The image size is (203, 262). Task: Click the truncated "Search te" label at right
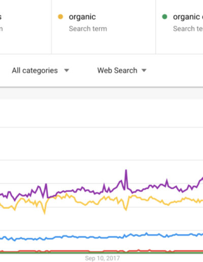[x=188, y=28]
